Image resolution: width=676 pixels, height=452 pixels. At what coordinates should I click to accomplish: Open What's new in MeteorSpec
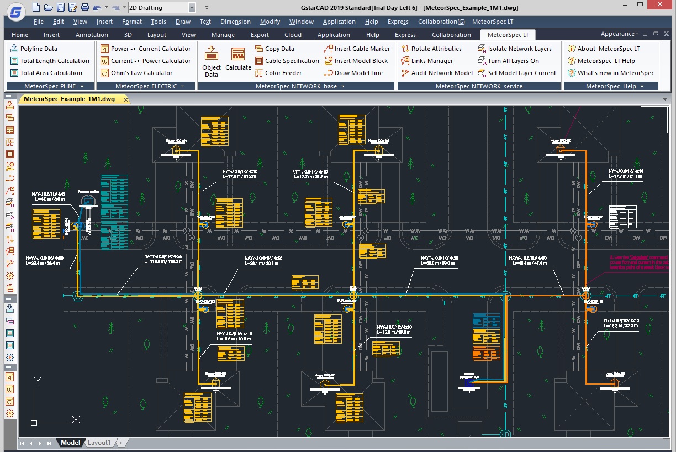click(x=615, y=73)
